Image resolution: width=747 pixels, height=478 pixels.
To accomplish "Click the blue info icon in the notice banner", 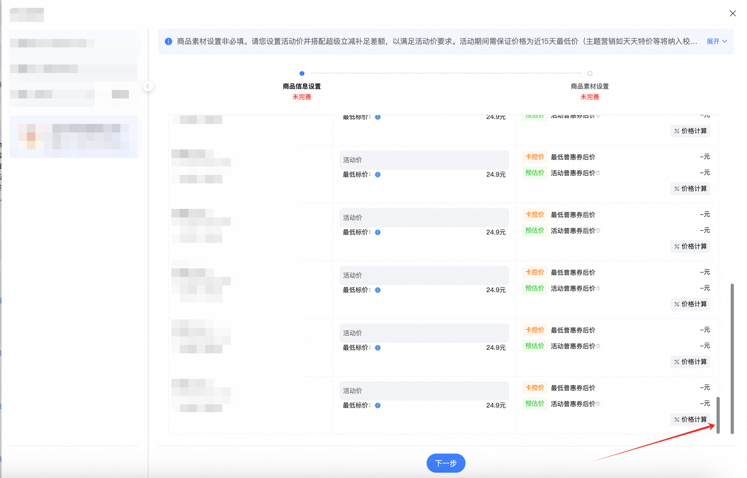I will pos(169,41).
